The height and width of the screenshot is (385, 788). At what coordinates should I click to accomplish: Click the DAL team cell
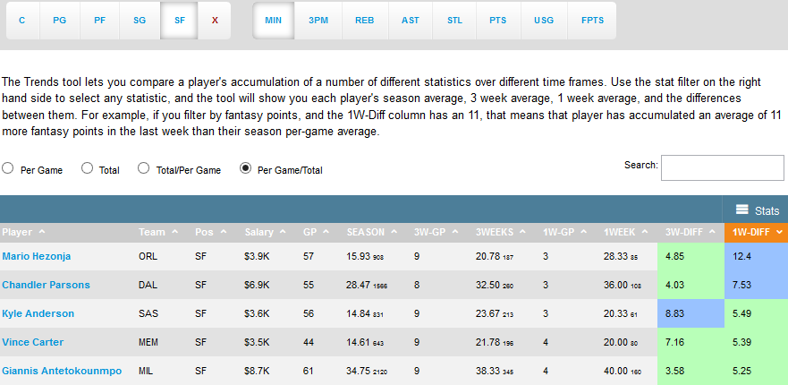148,286
